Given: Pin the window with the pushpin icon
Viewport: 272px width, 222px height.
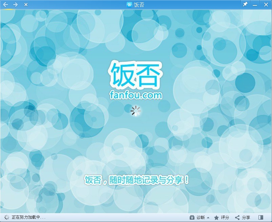Looking at the screenshot, I should pos(245,4).
